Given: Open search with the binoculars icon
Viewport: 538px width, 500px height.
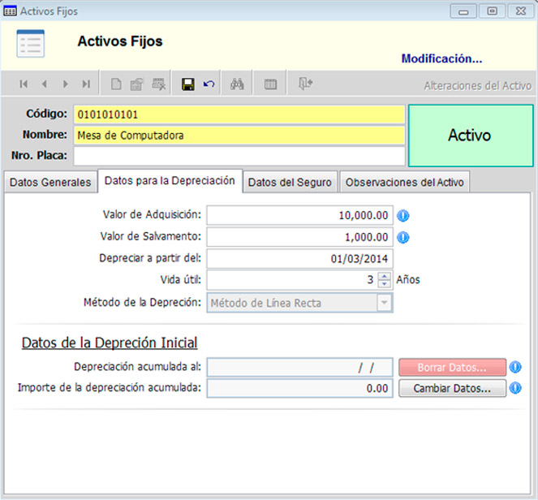Looking at the screenshot, I should 238,84.
